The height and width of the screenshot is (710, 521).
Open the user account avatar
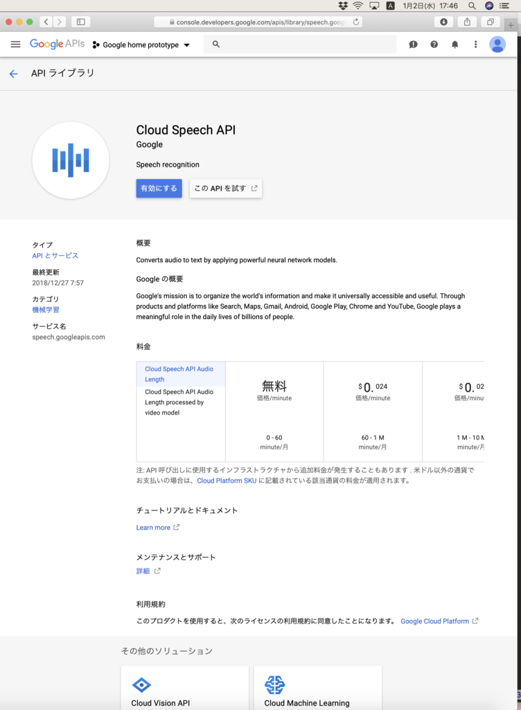(x=497, y=44)
